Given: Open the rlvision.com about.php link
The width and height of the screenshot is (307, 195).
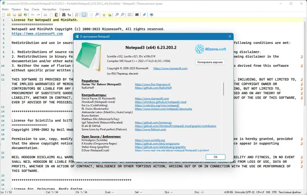Looking at the screenshot, I should coord(163,109).
